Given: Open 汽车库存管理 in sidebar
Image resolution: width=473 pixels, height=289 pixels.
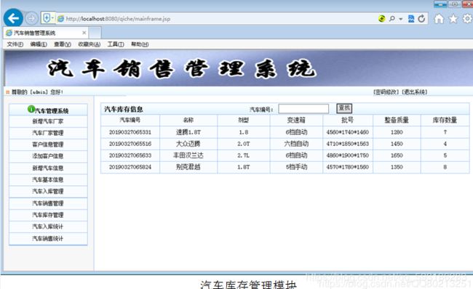Looking at the screenshot, I should [48, 215].
